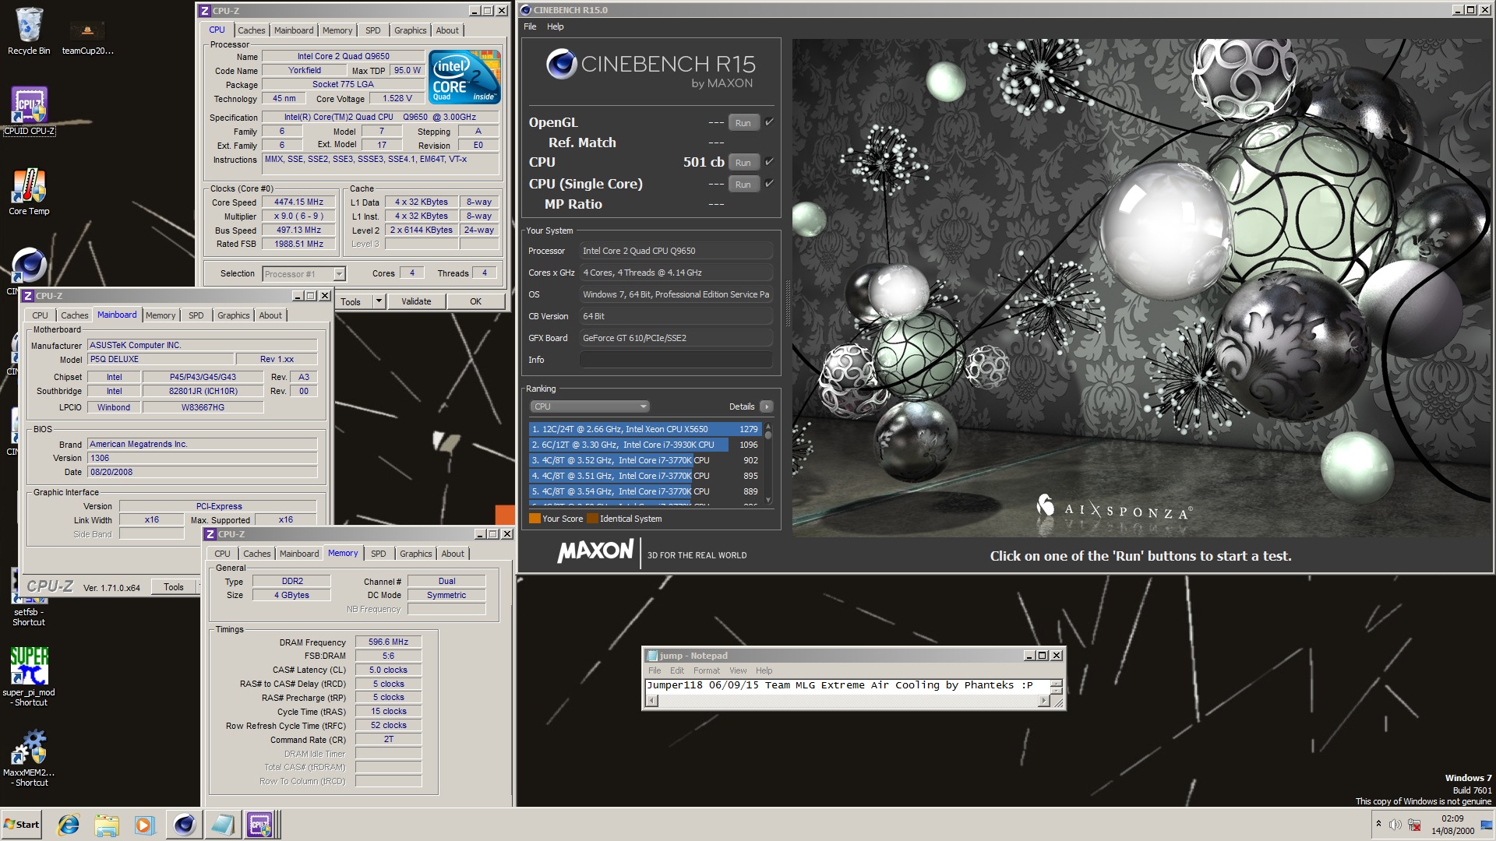Open Windows Media Player taskbar icon
The image size is (1496, 841).
pyautogui.click(x=145, y=825)
